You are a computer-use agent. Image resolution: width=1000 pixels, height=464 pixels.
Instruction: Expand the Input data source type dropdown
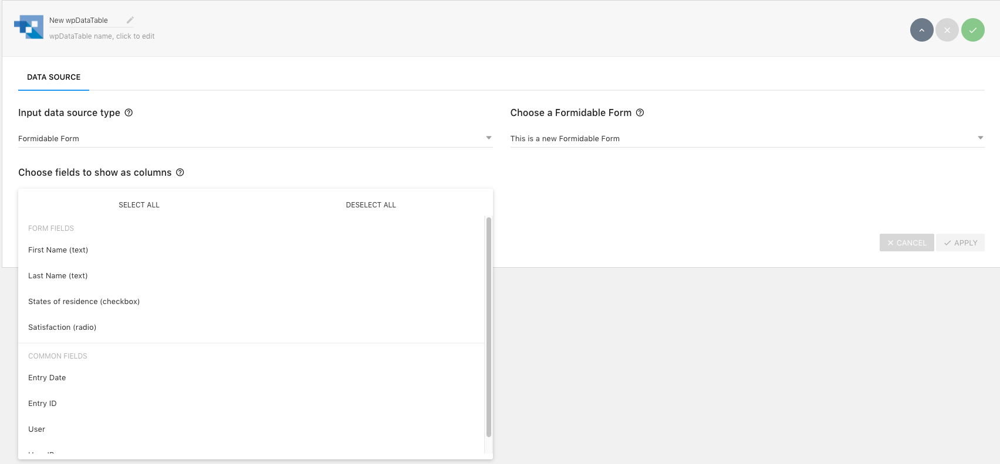coord(255,138)
